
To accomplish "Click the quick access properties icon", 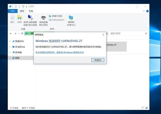I will (16, 7).
